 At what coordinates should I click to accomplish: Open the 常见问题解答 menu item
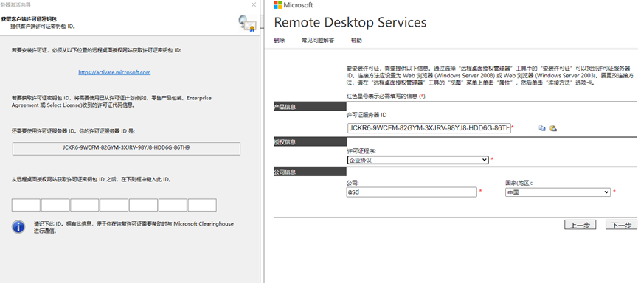(318, 41)
